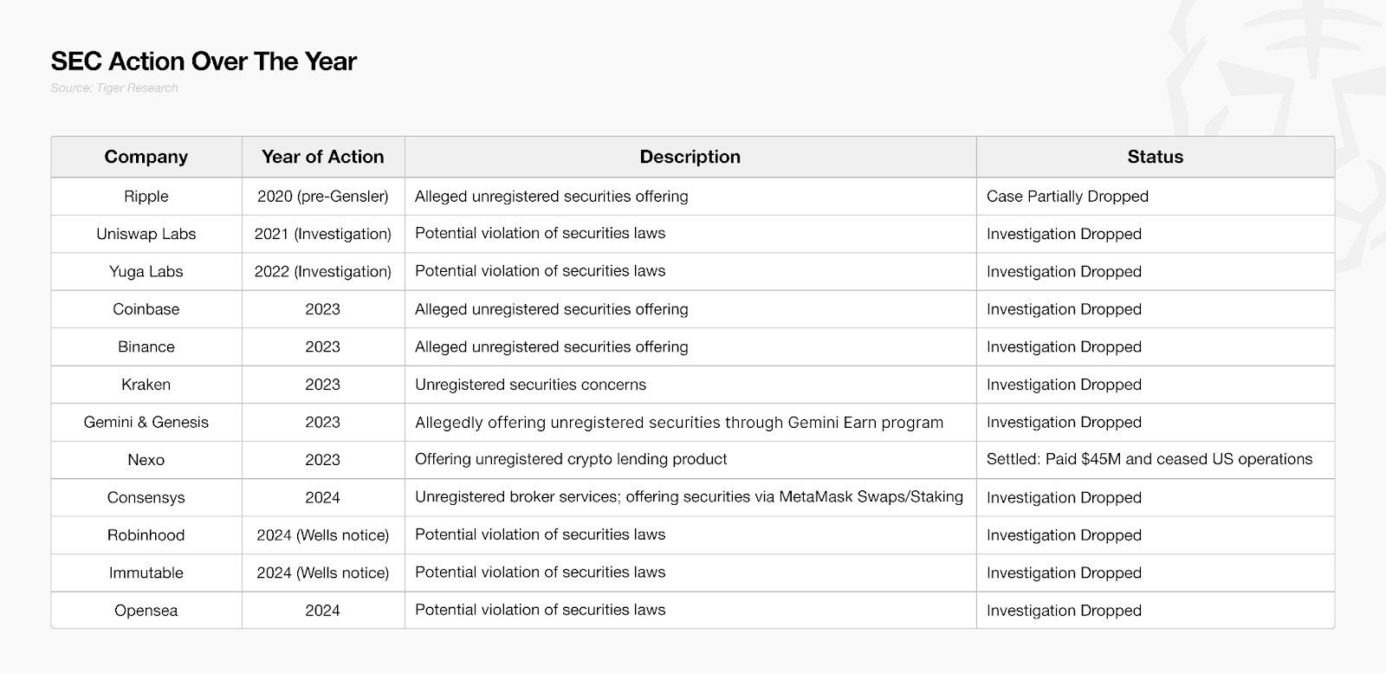
Task: Select Ripple's Case Partially Dropped status
Action: point(1067,197)
